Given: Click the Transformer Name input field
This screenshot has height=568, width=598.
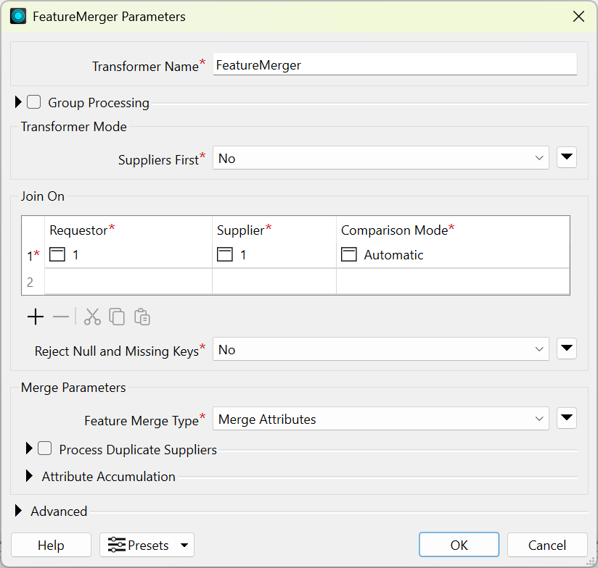Looking at the screenshot, I should pos(395,64).
